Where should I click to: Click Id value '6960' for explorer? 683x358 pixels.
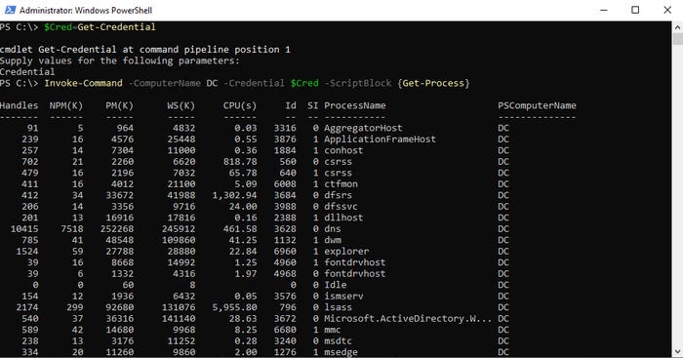[x=285, y=252]
